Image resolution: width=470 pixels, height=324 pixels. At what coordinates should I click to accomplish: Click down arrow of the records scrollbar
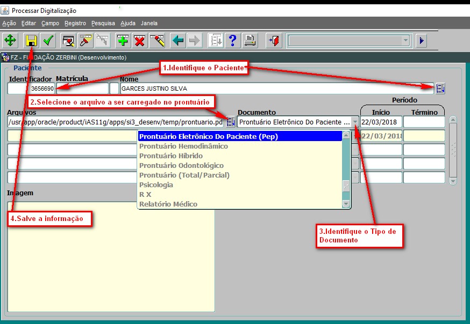point(453,181)
